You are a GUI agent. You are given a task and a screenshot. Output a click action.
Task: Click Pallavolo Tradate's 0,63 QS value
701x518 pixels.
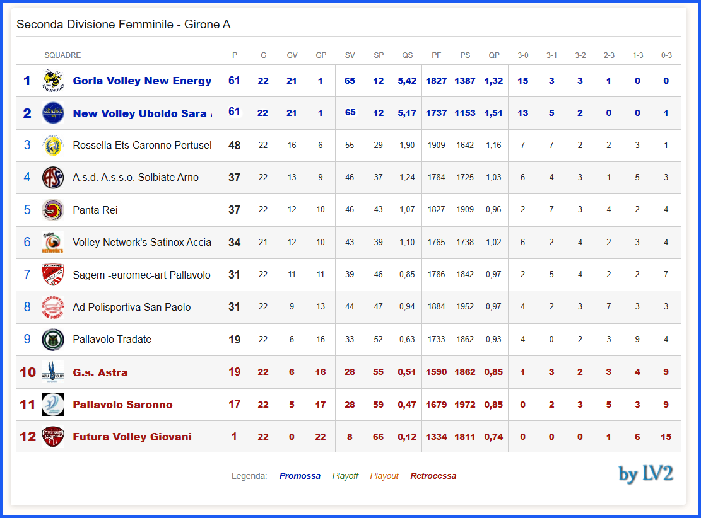point(407,340)
